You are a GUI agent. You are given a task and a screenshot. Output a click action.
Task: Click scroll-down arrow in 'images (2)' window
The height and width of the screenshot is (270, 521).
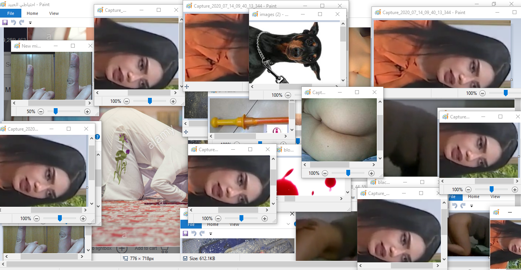click(343, 80)
